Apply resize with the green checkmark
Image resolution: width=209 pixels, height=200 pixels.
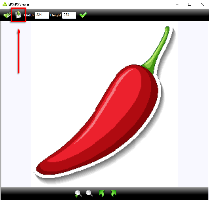[83, 15]
